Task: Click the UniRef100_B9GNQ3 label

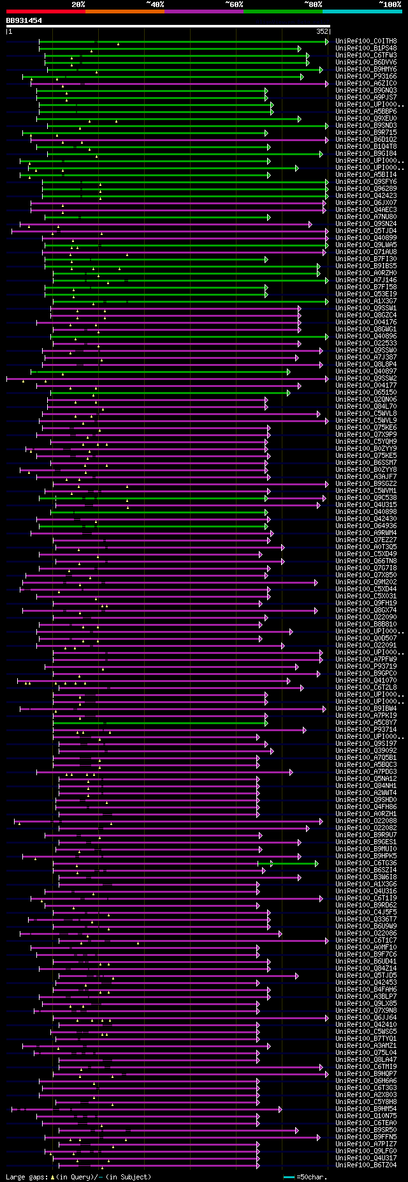Action: click(366, 90)
